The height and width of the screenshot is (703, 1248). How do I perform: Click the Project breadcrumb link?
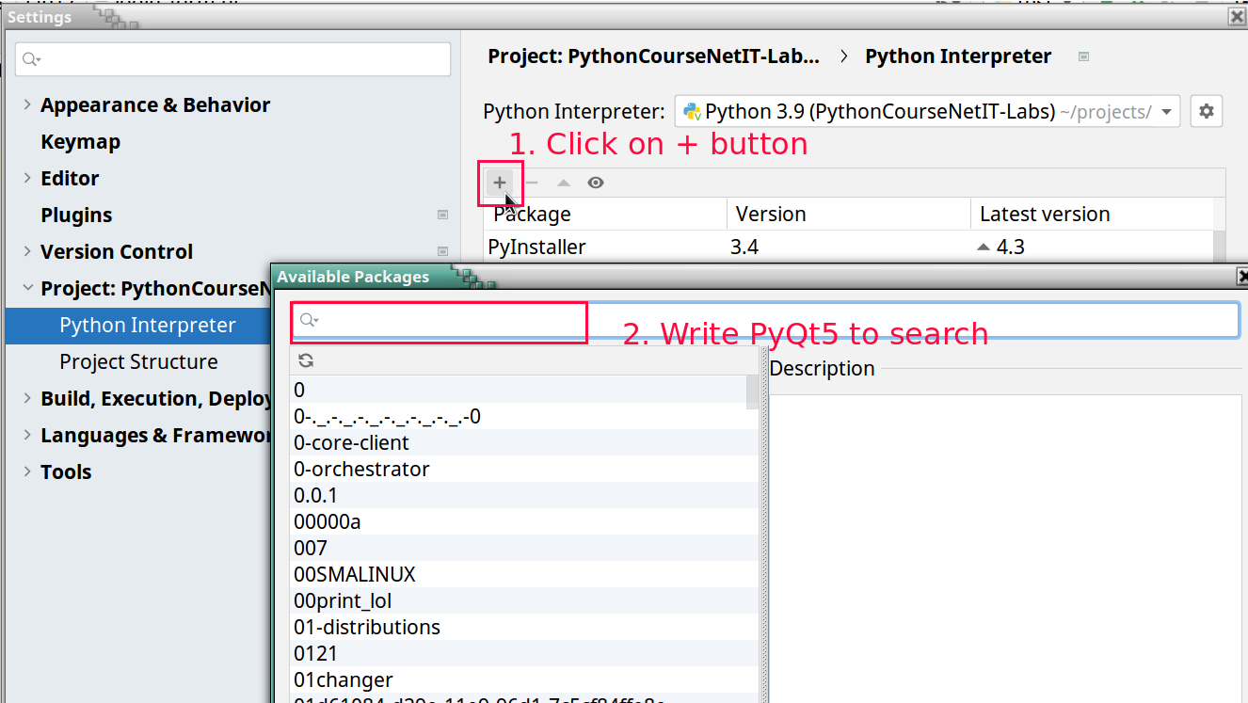[653, 56]
